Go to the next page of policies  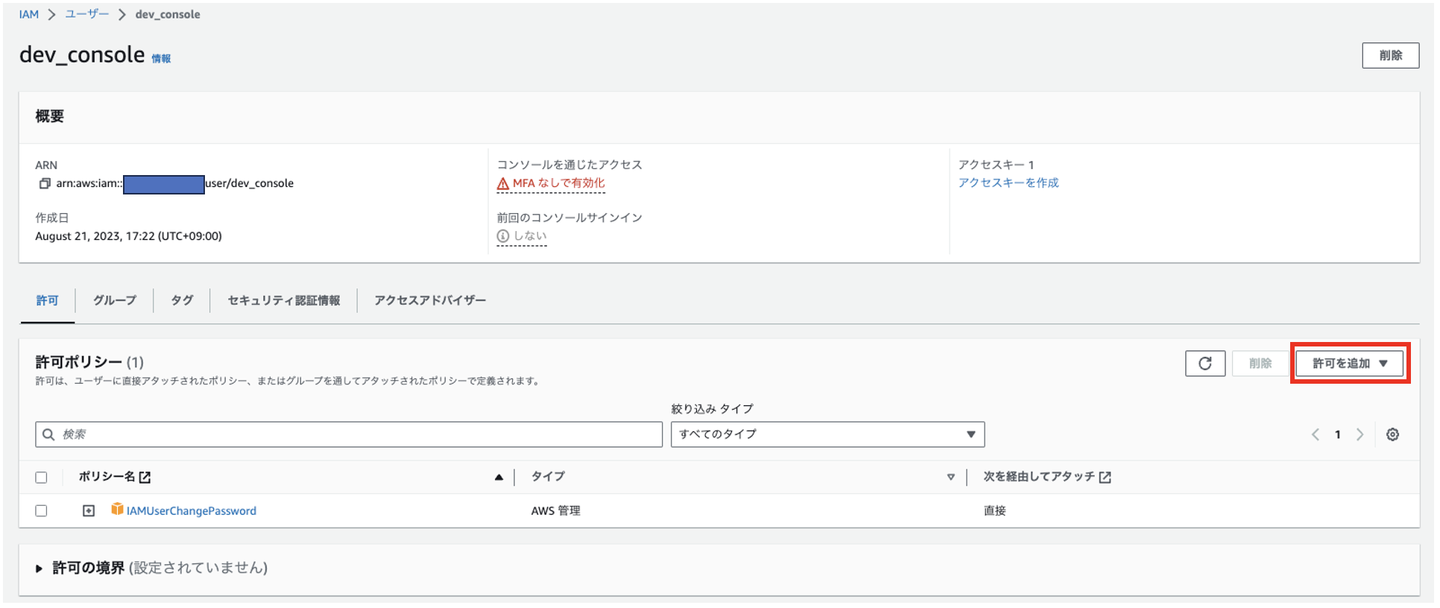tap(1360, 434)
